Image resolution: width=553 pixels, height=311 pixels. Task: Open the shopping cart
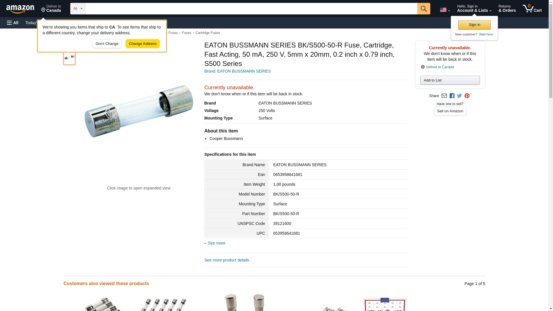click(x=532, y=9)
